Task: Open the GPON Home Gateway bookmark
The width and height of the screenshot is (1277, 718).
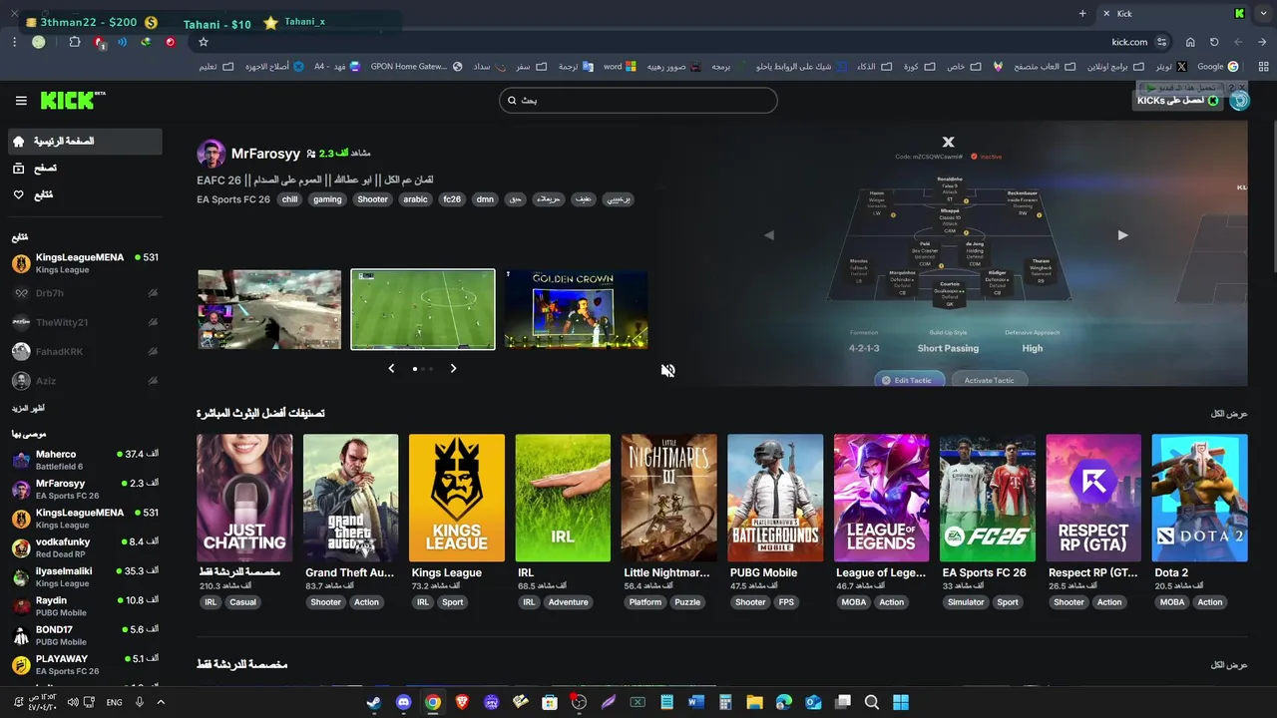Action: 417,67
